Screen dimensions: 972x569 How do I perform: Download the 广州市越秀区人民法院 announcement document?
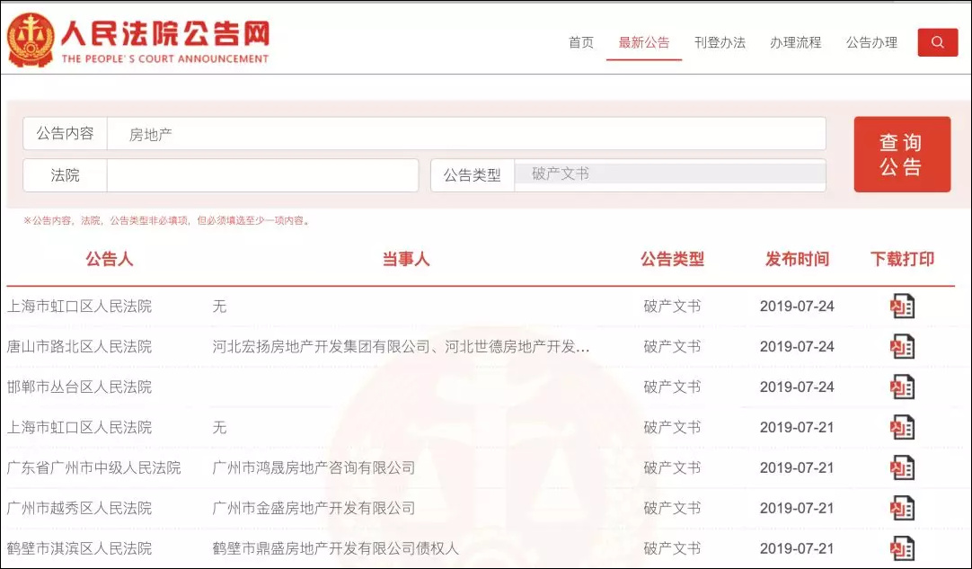903,507
